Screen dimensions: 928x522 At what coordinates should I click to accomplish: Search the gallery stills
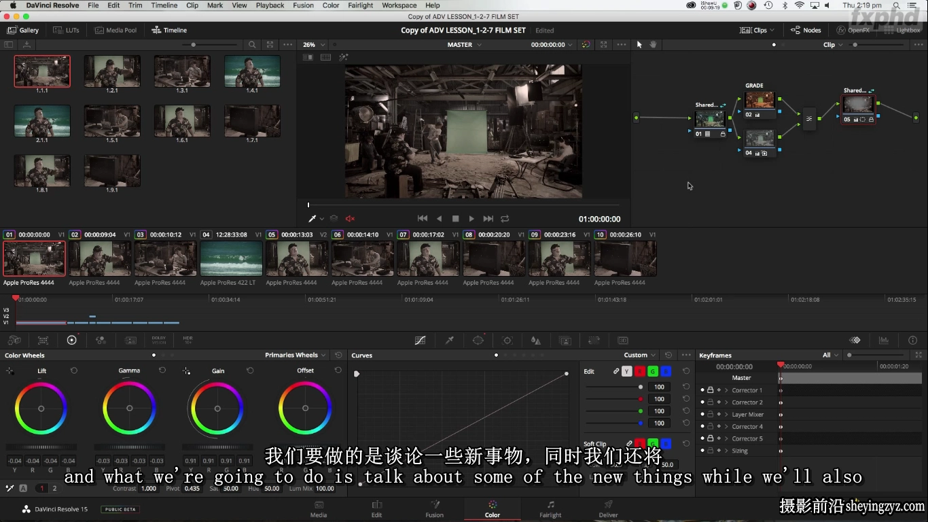point(252,45)
